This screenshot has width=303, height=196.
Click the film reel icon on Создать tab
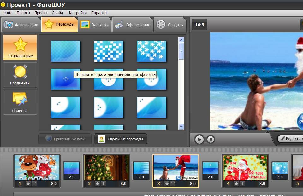[161, 25]
